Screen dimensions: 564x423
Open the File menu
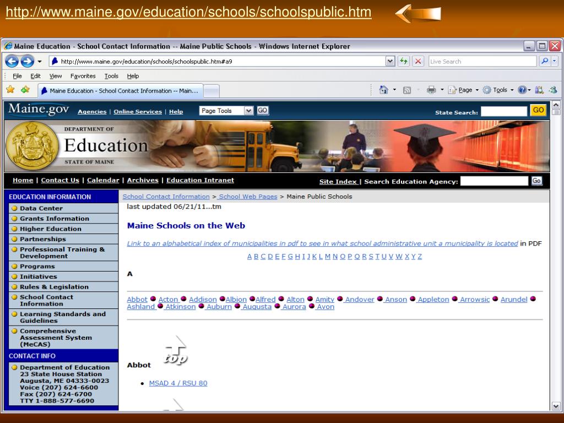[17, 76]
